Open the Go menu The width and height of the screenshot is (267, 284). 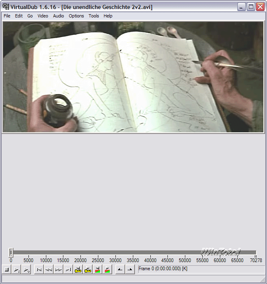[30, 16]
